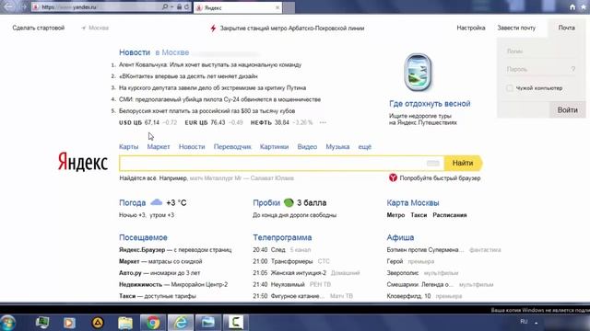This screenshot has width=590, height=331.
Task: Click Завести почту link
Action: coord(516,28)
